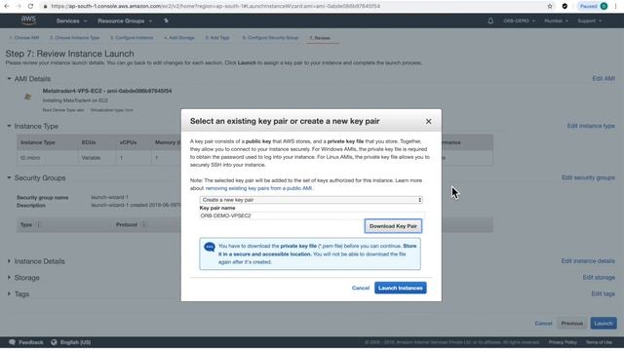Image resolution: width=624 pixels, height=351 pixels.
Task: Click the shield extension icon in browser toolbar
Action: tap(565, 6)
